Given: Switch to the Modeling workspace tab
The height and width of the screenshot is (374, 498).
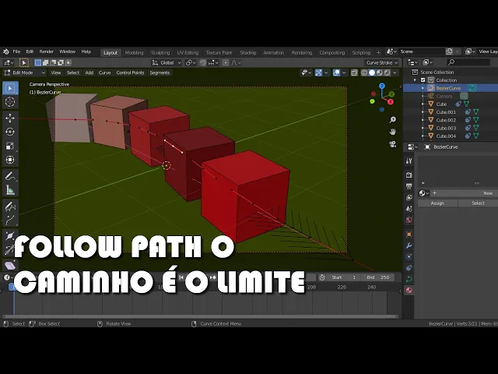Looking at the screenshot, I should click(134, 53).
